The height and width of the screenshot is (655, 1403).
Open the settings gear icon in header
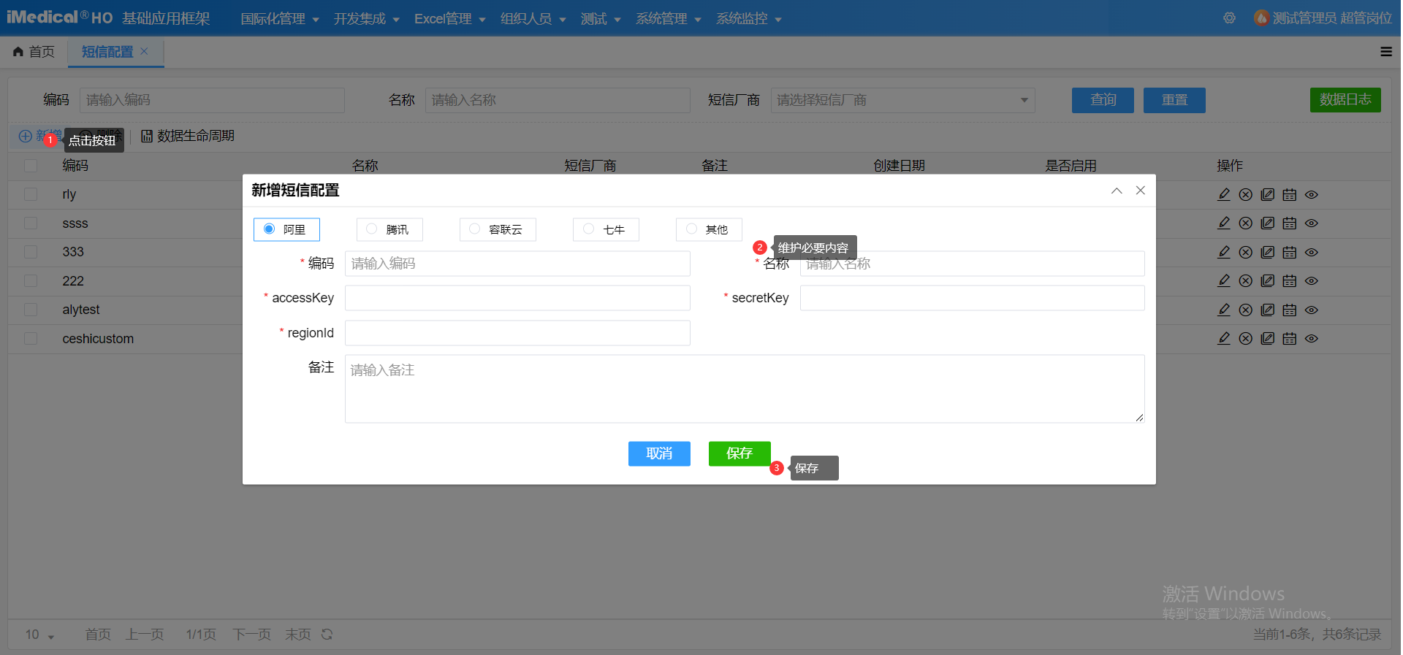click(1230, 18)
